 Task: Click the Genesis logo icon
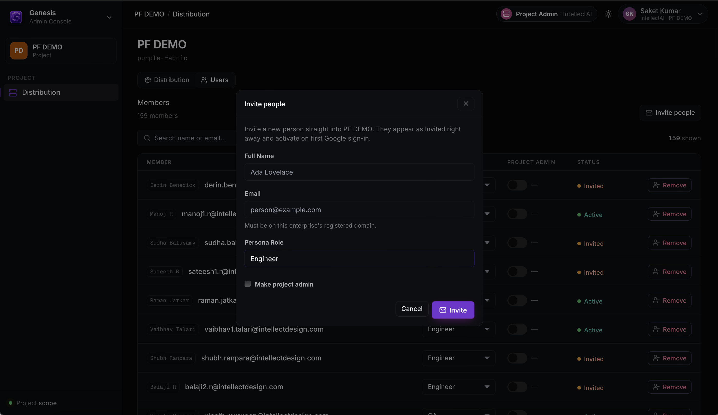[16, 17]
